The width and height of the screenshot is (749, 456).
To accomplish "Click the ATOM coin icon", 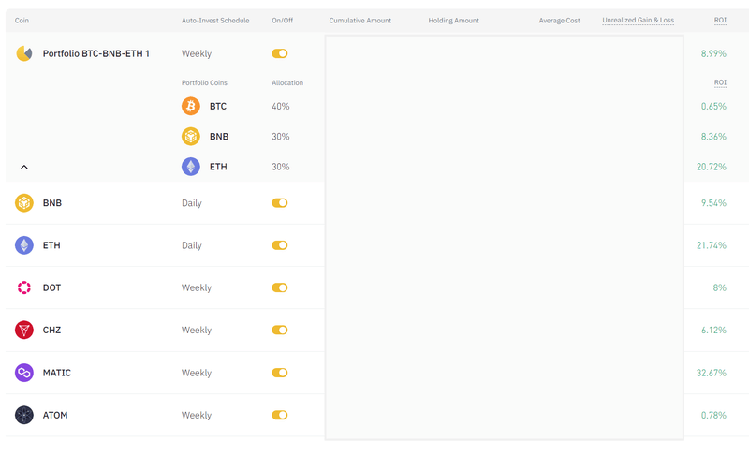I will (x=24, y=415).
